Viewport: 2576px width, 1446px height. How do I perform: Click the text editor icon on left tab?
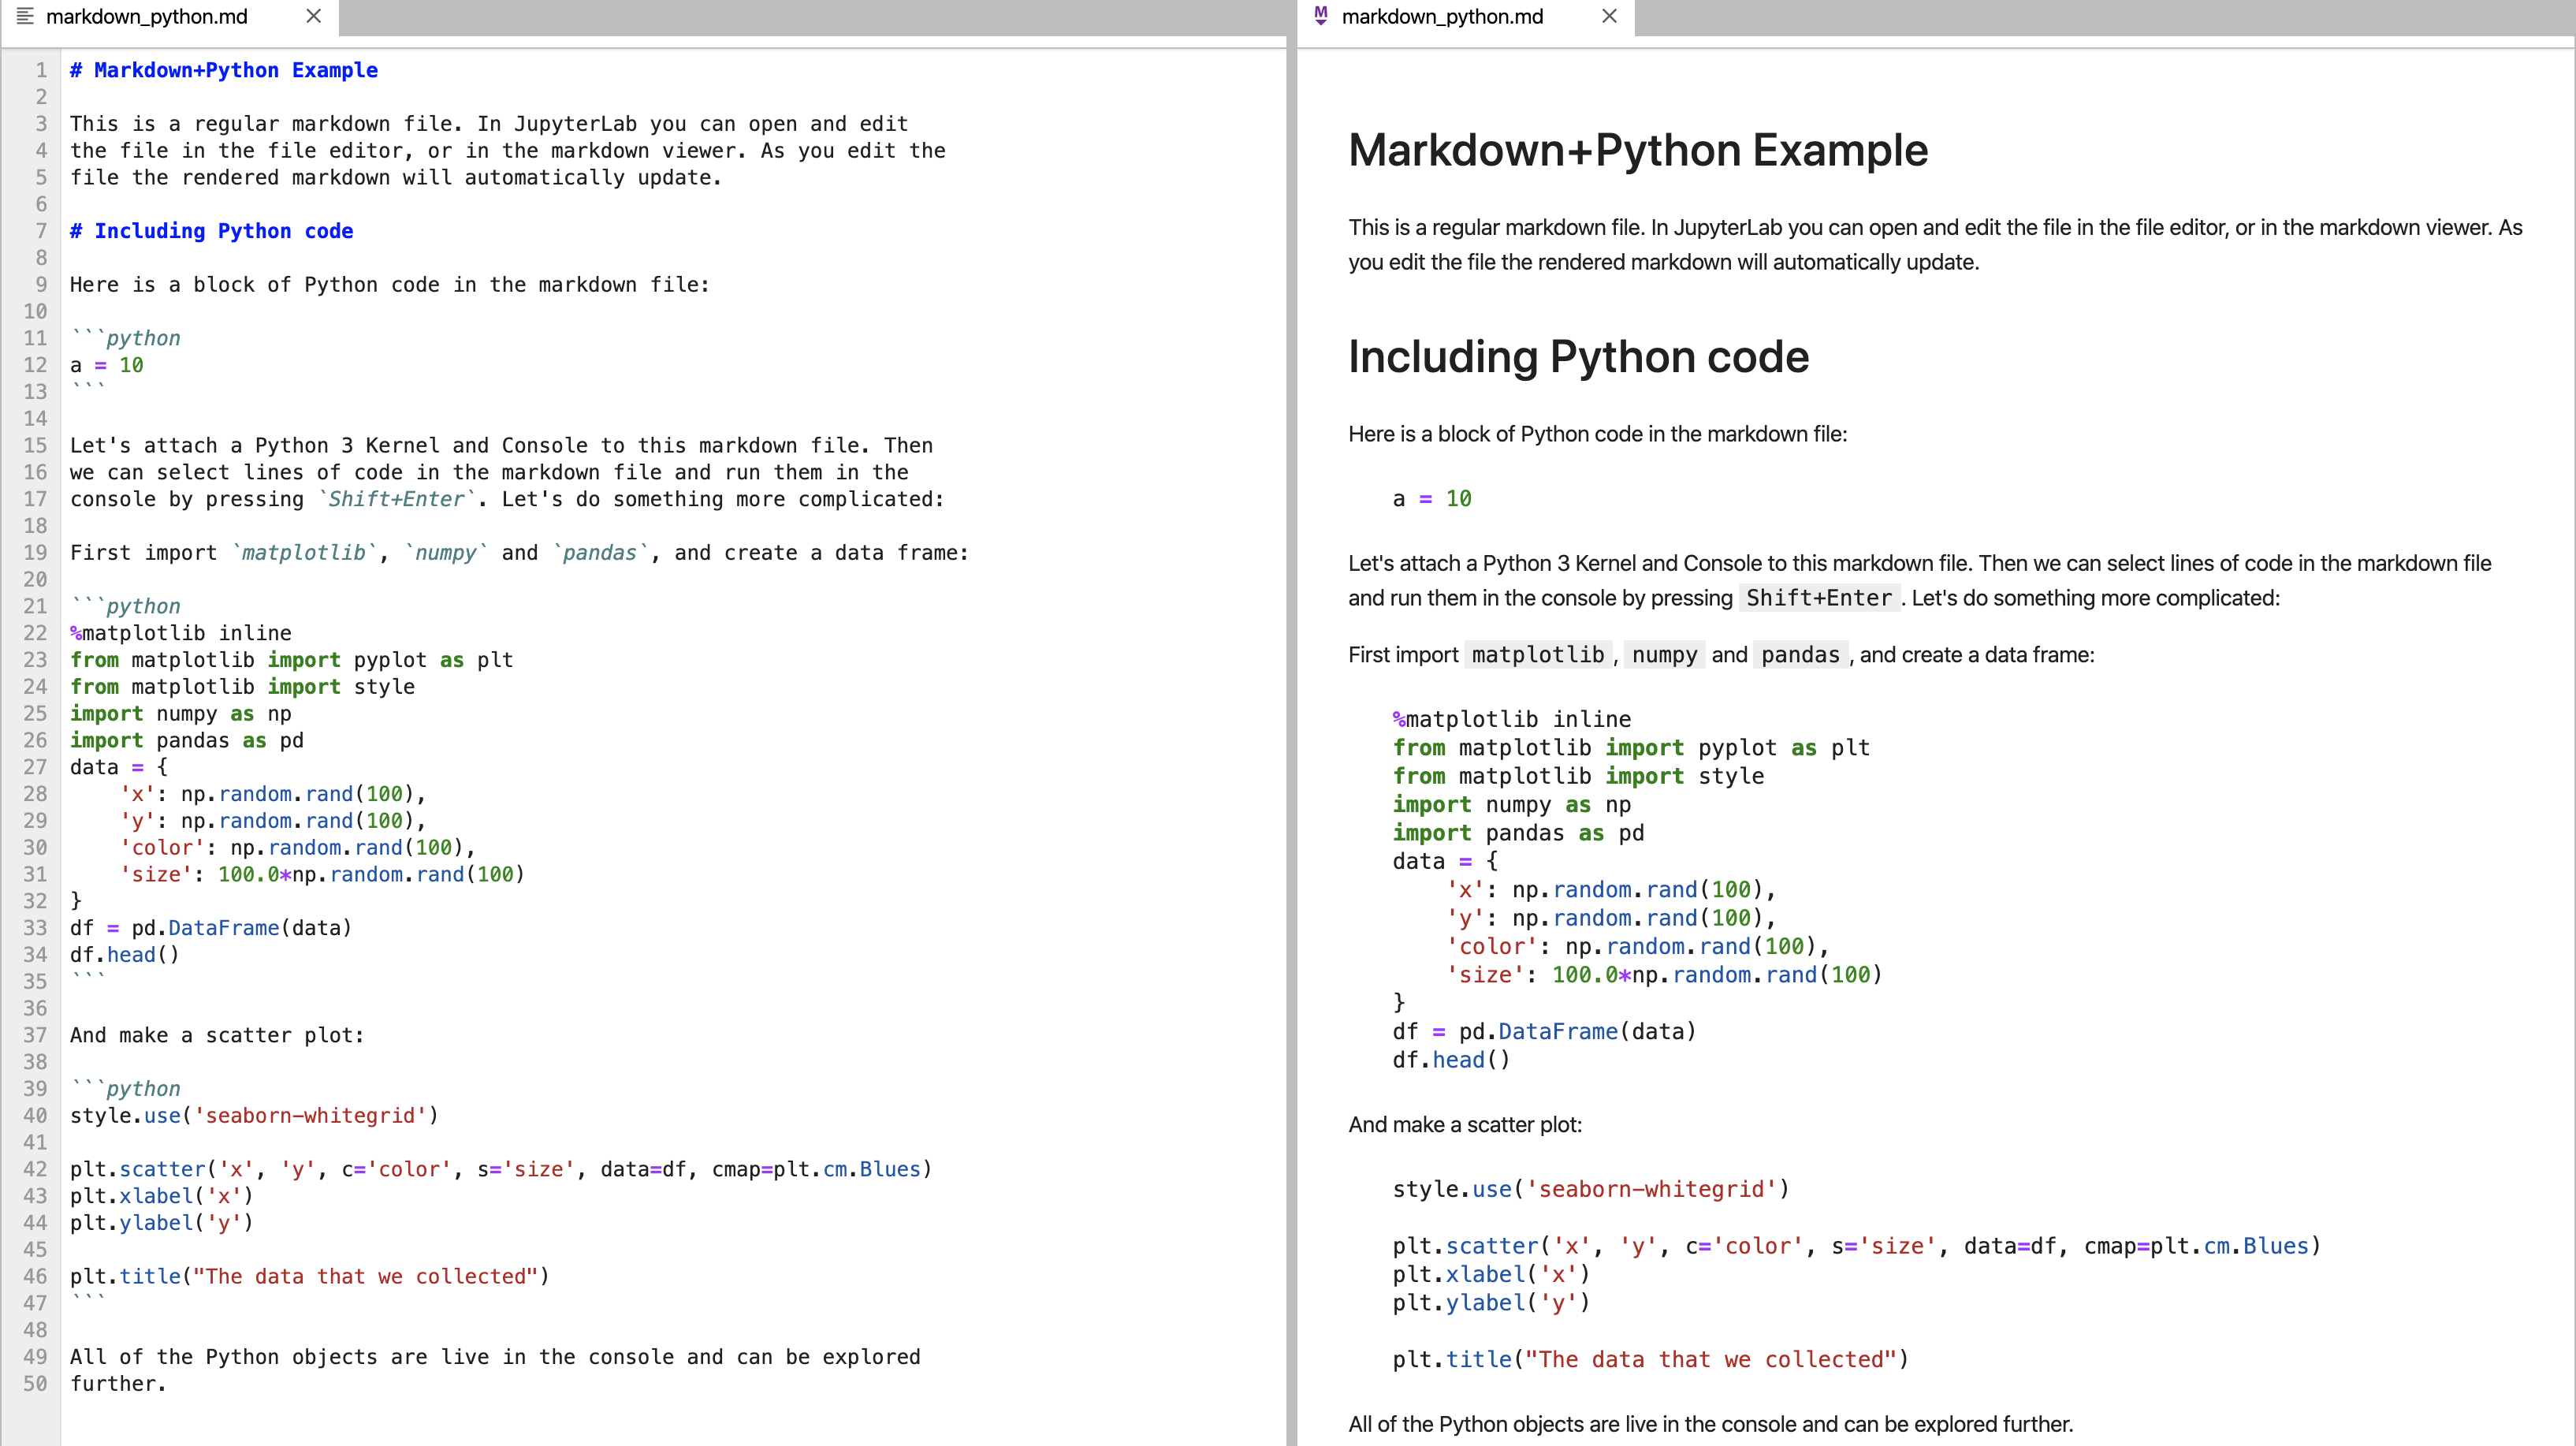click(x=25, y=16)
